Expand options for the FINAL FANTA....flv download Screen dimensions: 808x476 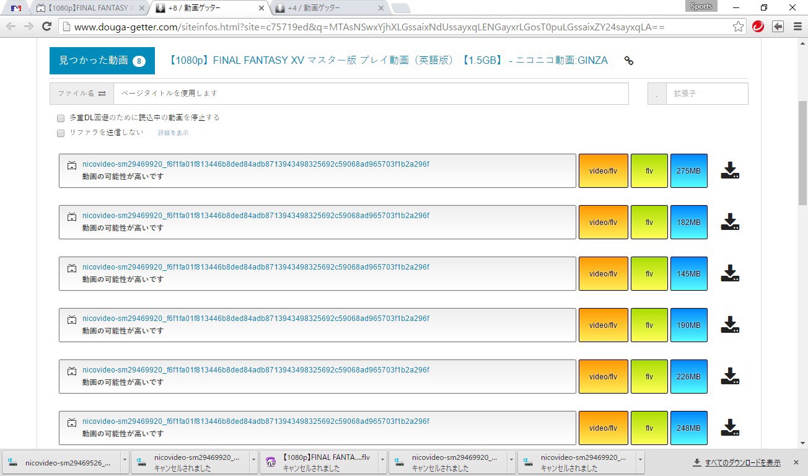[x=383, y=462]
